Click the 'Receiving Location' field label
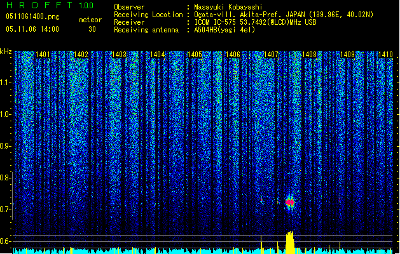This screenshot has height=254, width=400. 148,15
